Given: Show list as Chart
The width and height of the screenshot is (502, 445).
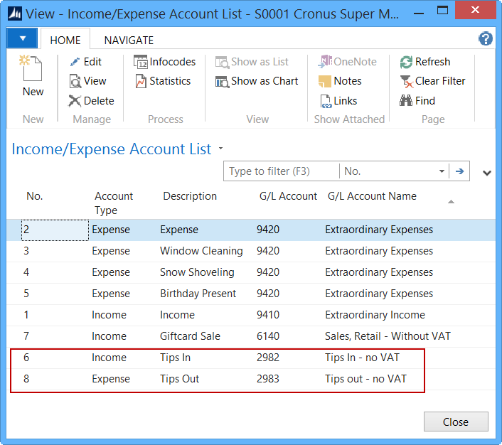Looking at the screenshot, I should [257, 81].
